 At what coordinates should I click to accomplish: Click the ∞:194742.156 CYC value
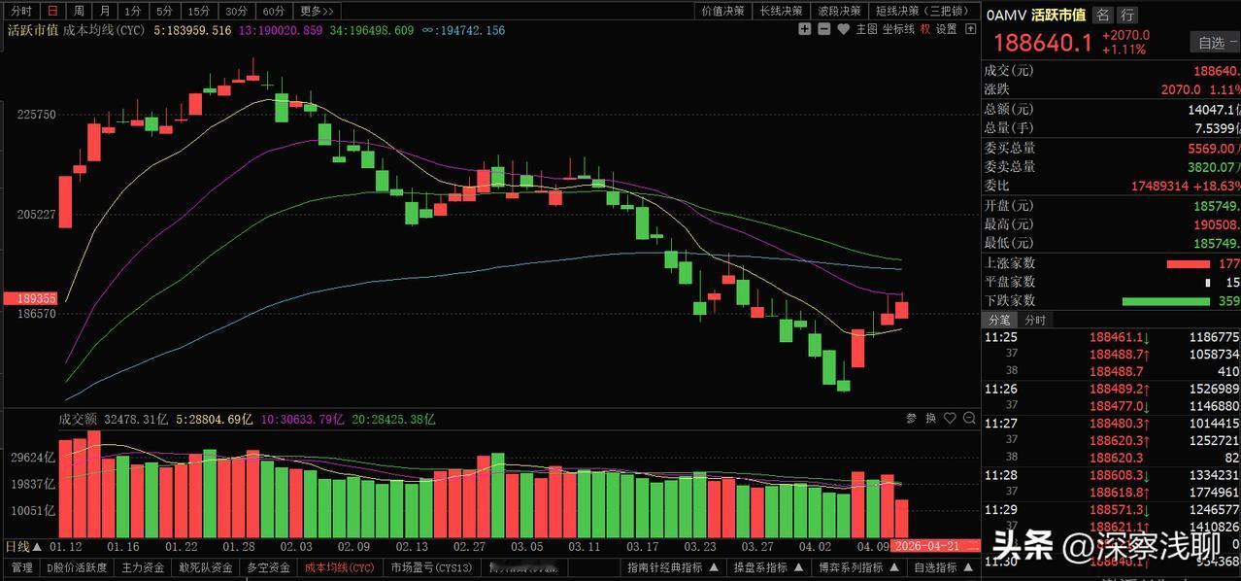click(463, 30)
